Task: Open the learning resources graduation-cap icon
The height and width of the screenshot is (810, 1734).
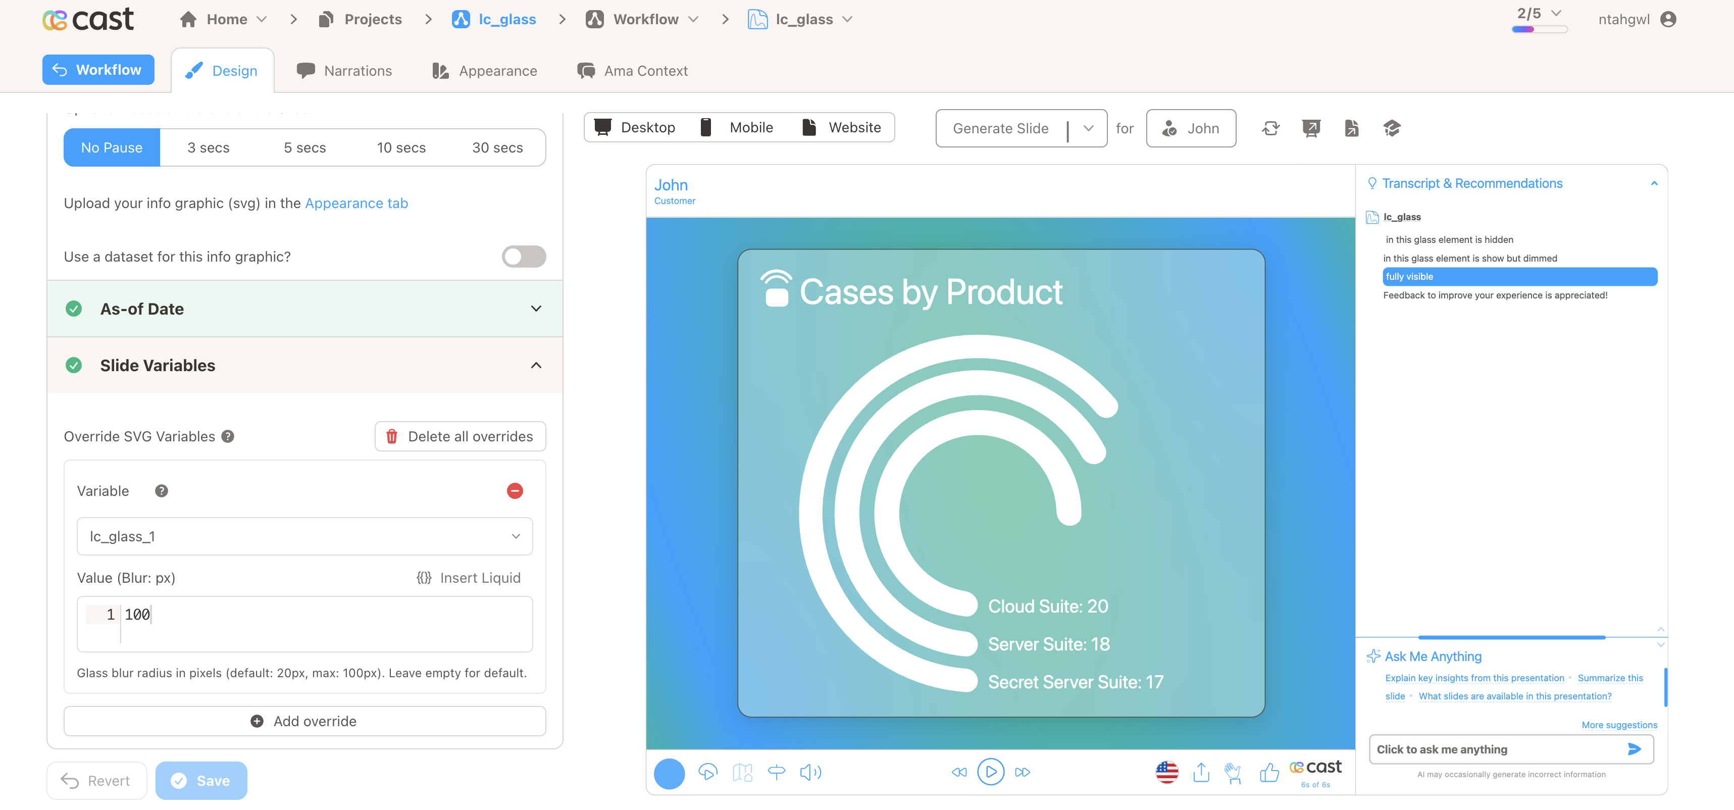Action: [x=1392, y=128]
